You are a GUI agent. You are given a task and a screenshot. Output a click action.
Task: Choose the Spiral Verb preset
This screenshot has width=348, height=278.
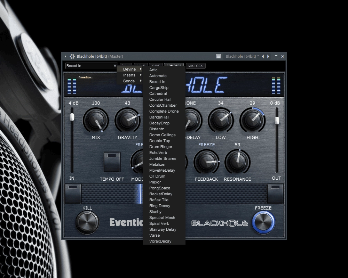click(x=164, y=224)
